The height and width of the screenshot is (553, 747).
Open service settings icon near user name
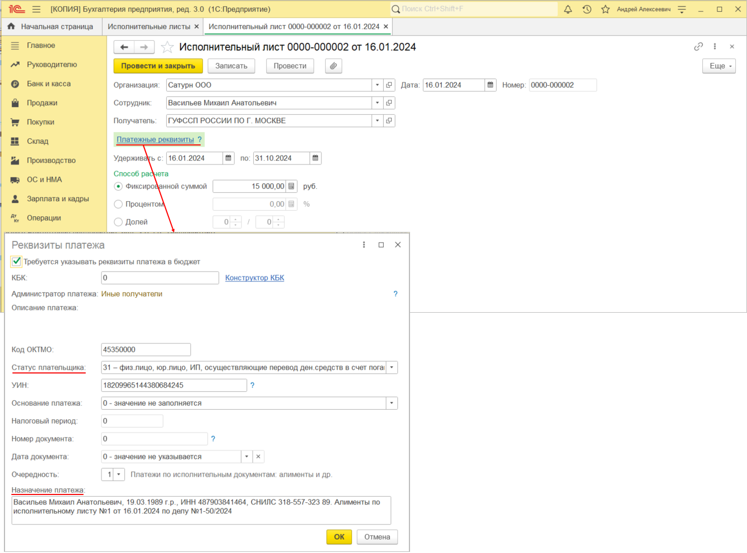click(x=682, y=9)
